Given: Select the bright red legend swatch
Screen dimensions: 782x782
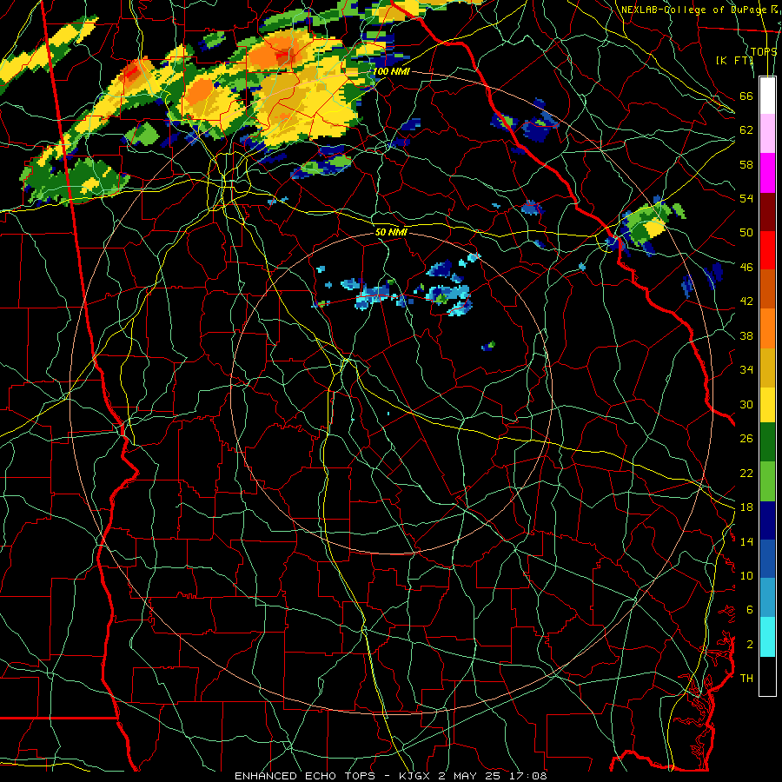Looking at the screenshot, I should 767,250.
